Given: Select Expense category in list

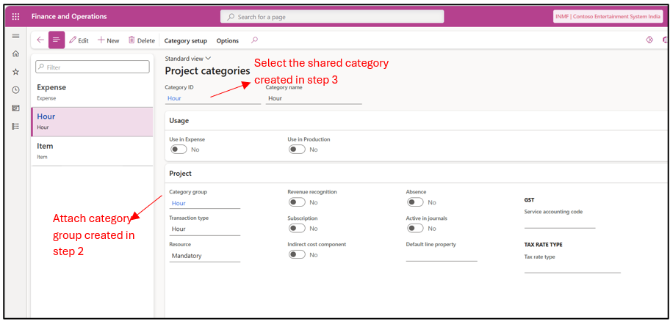Looking at the screenshot, I should (x=92, y=92).
